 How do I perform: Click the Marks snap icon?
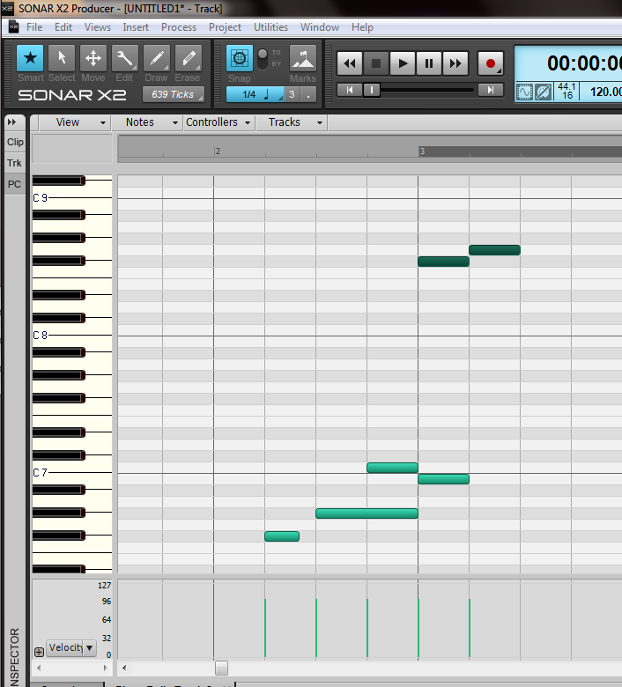302,59
